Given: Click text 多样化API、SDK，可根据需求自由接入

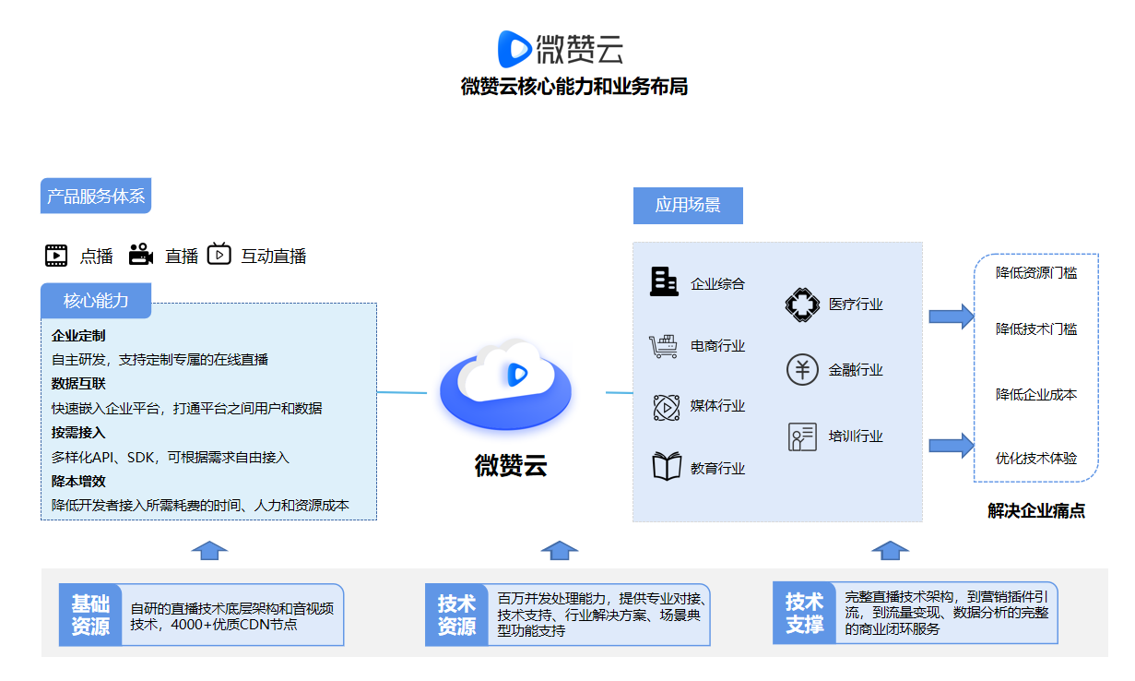Looking at the screenshot, I should tap(171, 457).
